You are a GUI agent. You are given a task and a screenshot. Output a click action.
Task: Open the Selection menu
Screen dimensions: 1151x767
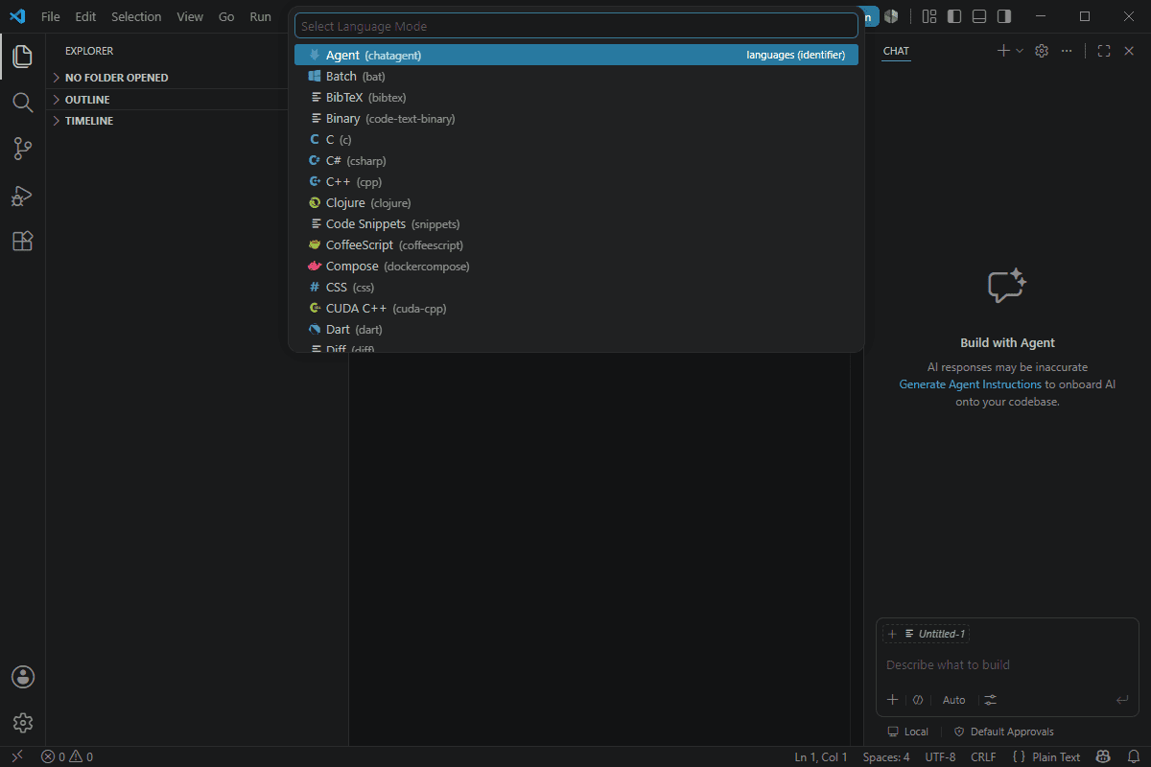(136, 16)
